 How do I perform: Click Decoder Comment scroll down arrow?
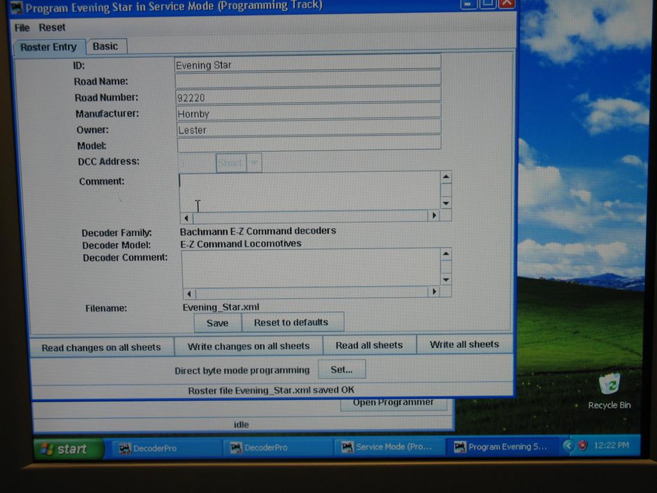[x=446, y=280]
